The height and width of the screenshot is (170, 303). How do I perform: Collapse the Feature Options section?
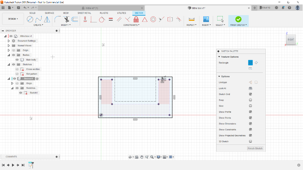pyautogui.click(x=219, y=57)
